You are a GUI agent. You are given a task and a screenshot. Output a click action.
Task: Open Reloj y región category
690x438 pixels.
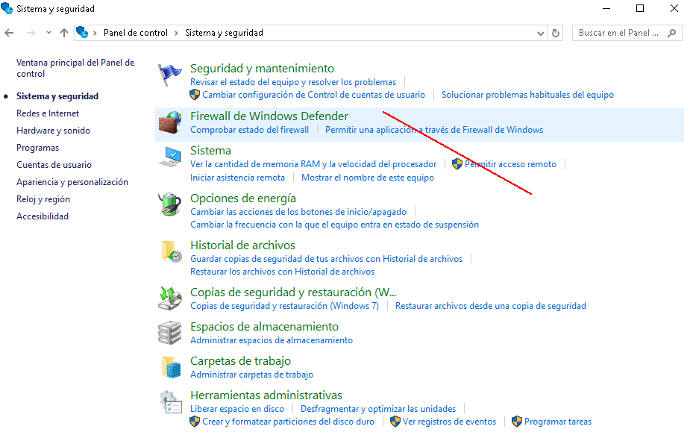coord(43,199)
